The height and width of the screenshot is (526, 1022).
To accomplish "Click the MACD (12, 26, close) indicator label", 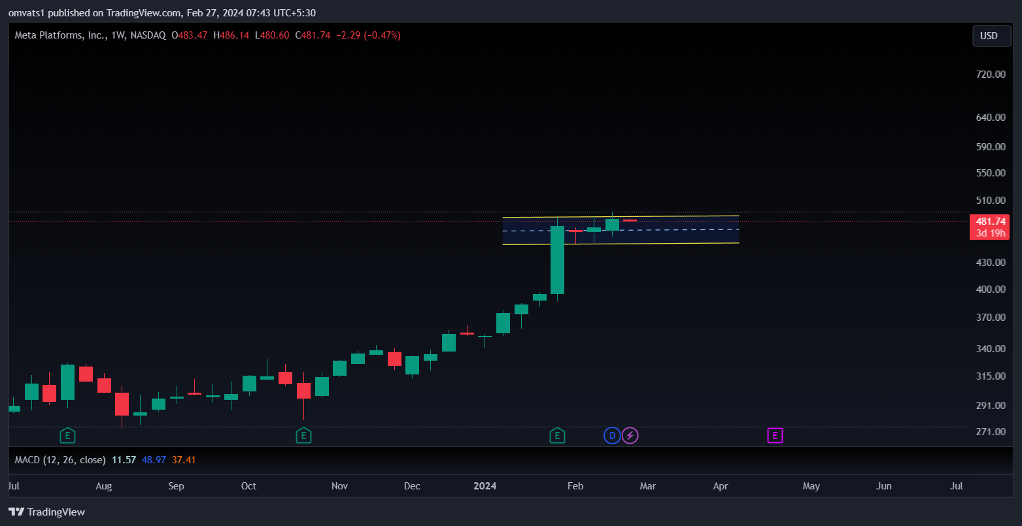I will point(60,460).
